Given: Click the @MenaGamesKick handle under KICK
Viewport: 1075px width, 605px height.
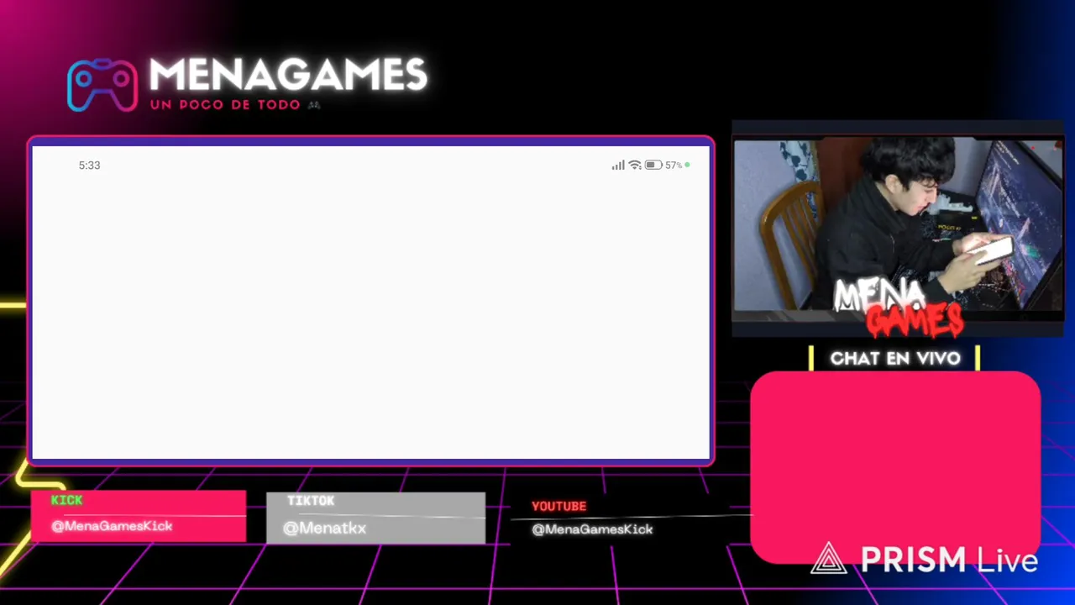Looking at the screenshot, I should (x=112, y=526).
